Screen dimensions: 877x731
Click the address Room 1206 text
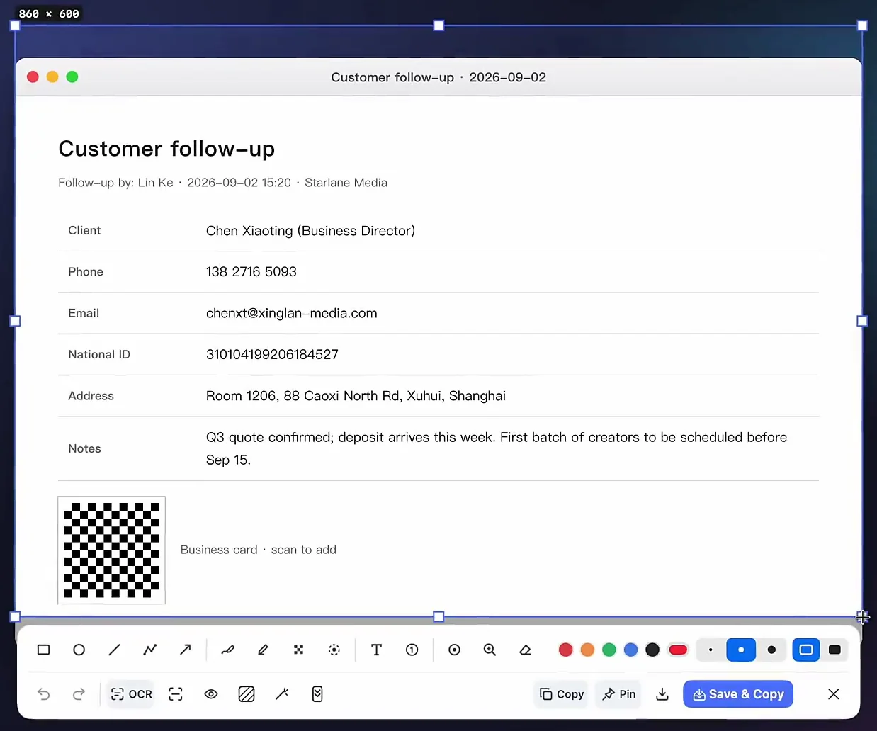[x=356, y=396]
